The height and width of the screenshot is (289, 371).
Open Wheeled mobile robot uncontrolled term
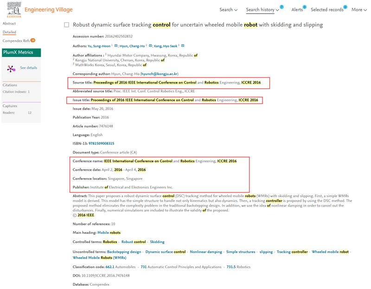coord(330,252)
